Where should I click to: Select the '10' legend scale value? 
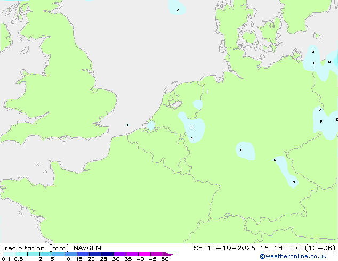(67, 259)
